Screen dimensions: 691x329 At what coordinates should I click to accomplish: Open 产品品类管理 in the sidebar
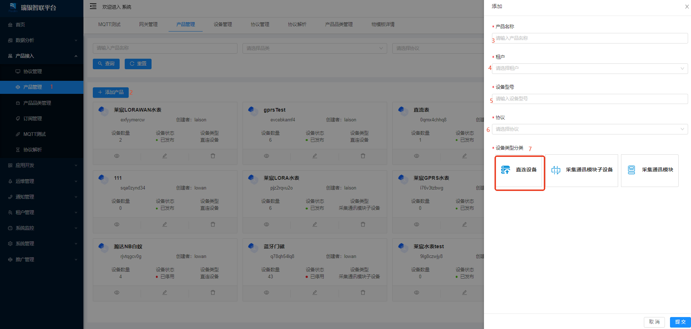pyautogui.click(x=42, y=103)
